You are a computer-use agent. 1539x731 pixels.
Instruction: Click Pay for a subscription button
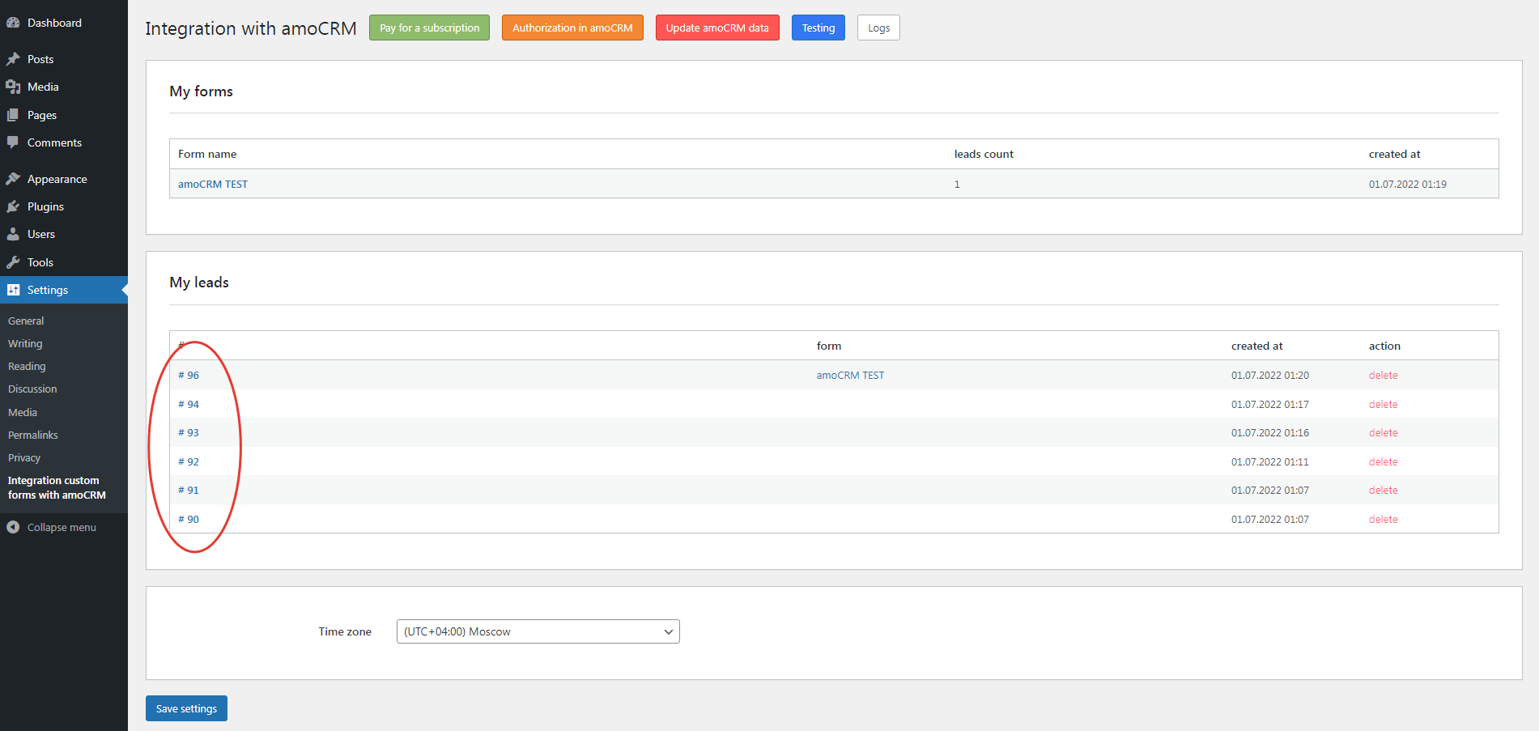click(x=429, y=28)
